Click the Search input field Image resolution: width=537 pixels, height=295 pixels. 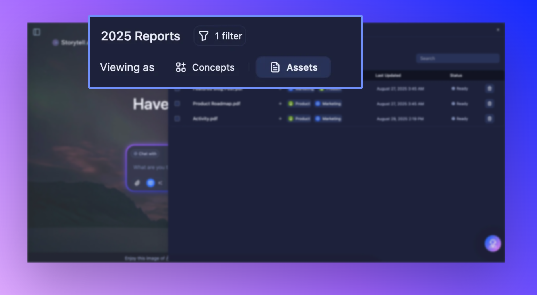tap(457, 58)
